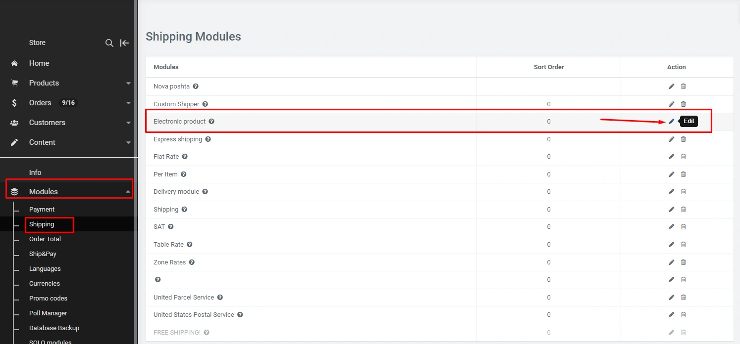Image resolution: width=740 pixels, height=344 pixels.
Task: Open the Promo codes section
Action: tap(48, 299)
